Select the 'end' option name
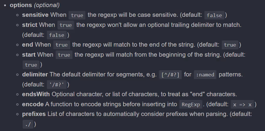265x131 pixels. point(27,45)
